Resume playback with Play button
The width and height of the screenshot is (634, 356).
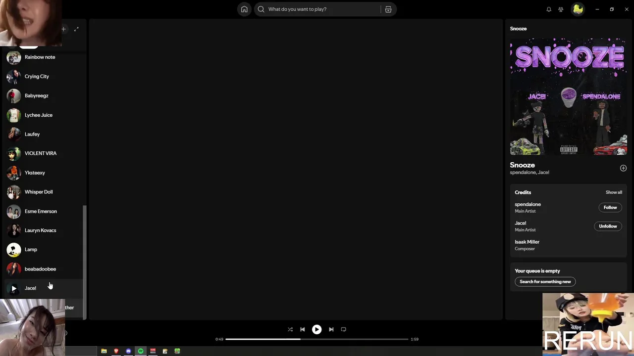[x=317, y=329]
